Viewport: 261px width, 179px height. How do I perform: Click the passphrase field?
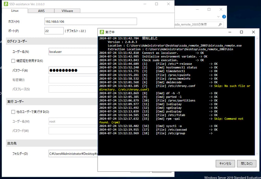(73, 89)
